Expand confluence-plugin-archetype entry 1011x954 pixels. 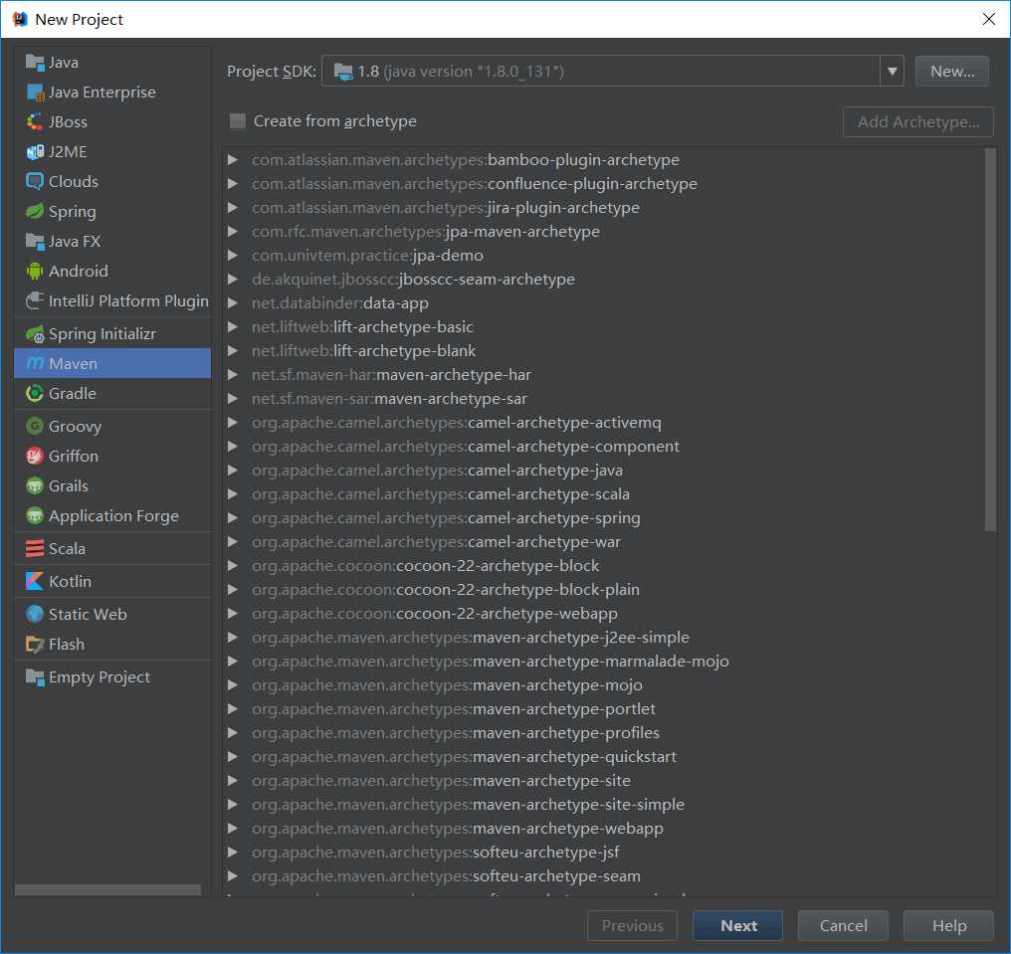coord(233,184)
